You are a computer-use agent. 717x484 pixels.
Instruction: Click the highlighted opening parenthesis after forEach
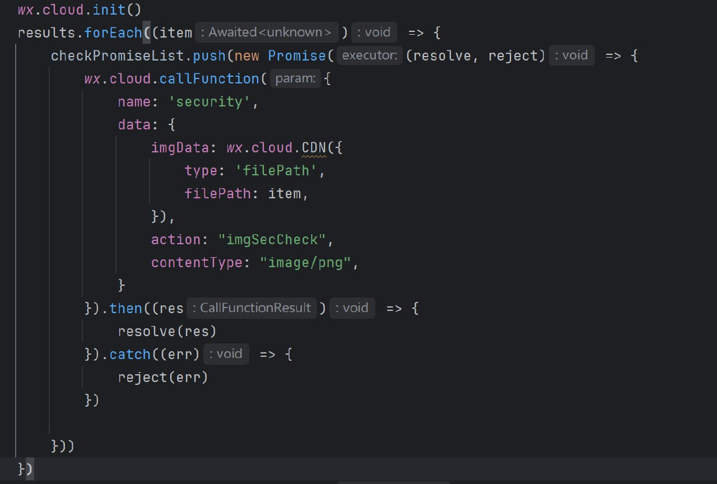147,32
